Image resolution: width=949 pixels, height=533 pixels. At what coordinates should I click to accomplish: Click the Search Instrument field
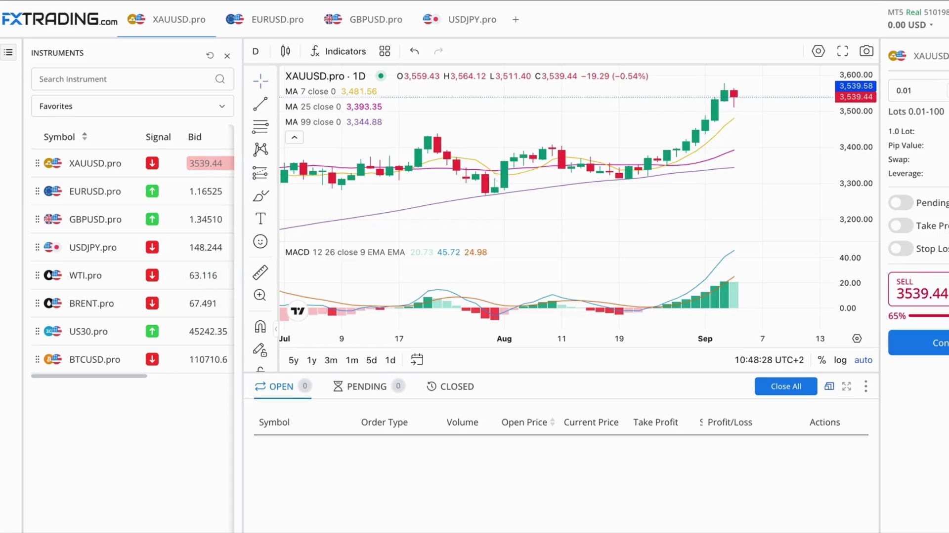point(124,79)
